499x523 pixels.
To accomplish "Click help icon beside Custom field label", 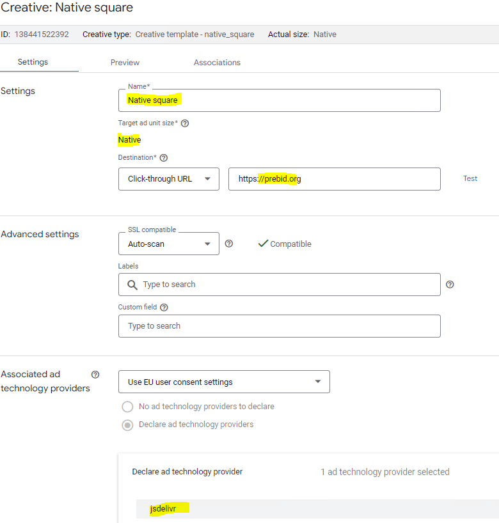I will tap(164, 308).
